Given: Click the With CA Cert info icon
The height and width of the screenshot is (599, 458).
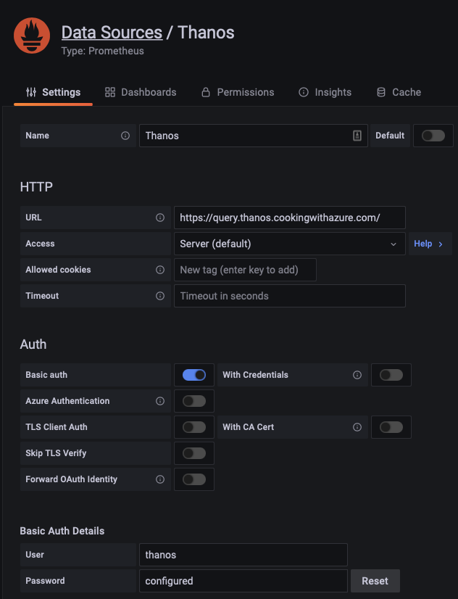Looking at the screenshot, I should 357,427.
